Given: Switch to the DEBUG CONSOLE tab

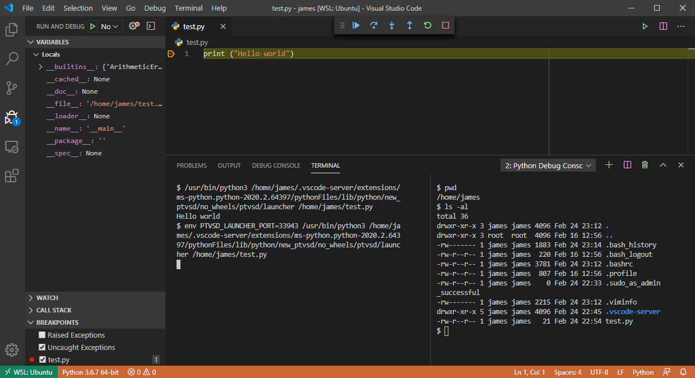Looking at the screenshot, I should (276, 165).
